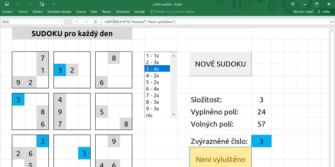Click the Zvýrazněné číslo: label
The height and width of the screenshot is (167, 335).
[x=219, y=141]
